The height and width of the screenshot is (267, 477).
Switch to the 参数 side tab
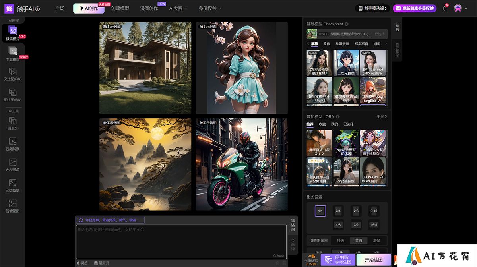point(397,27)
